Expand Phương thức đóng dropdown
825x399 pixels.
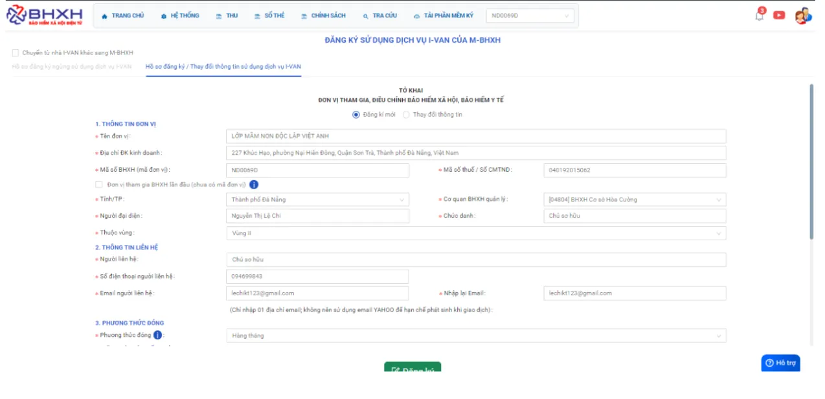(476, 336)
